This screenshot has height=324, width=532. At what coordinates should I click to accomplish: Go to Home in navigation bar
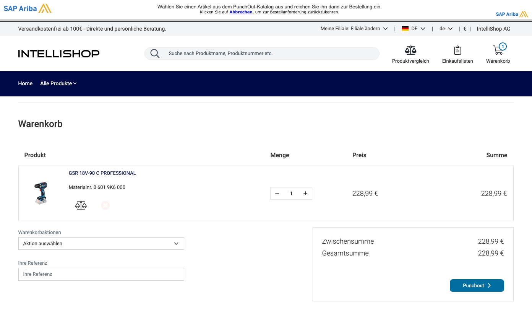tap(25, 83)
